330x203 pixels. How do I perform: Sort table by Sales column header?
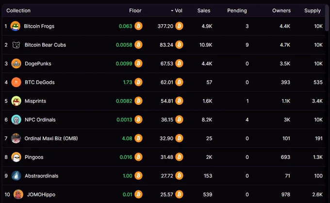tap(204, 11)
